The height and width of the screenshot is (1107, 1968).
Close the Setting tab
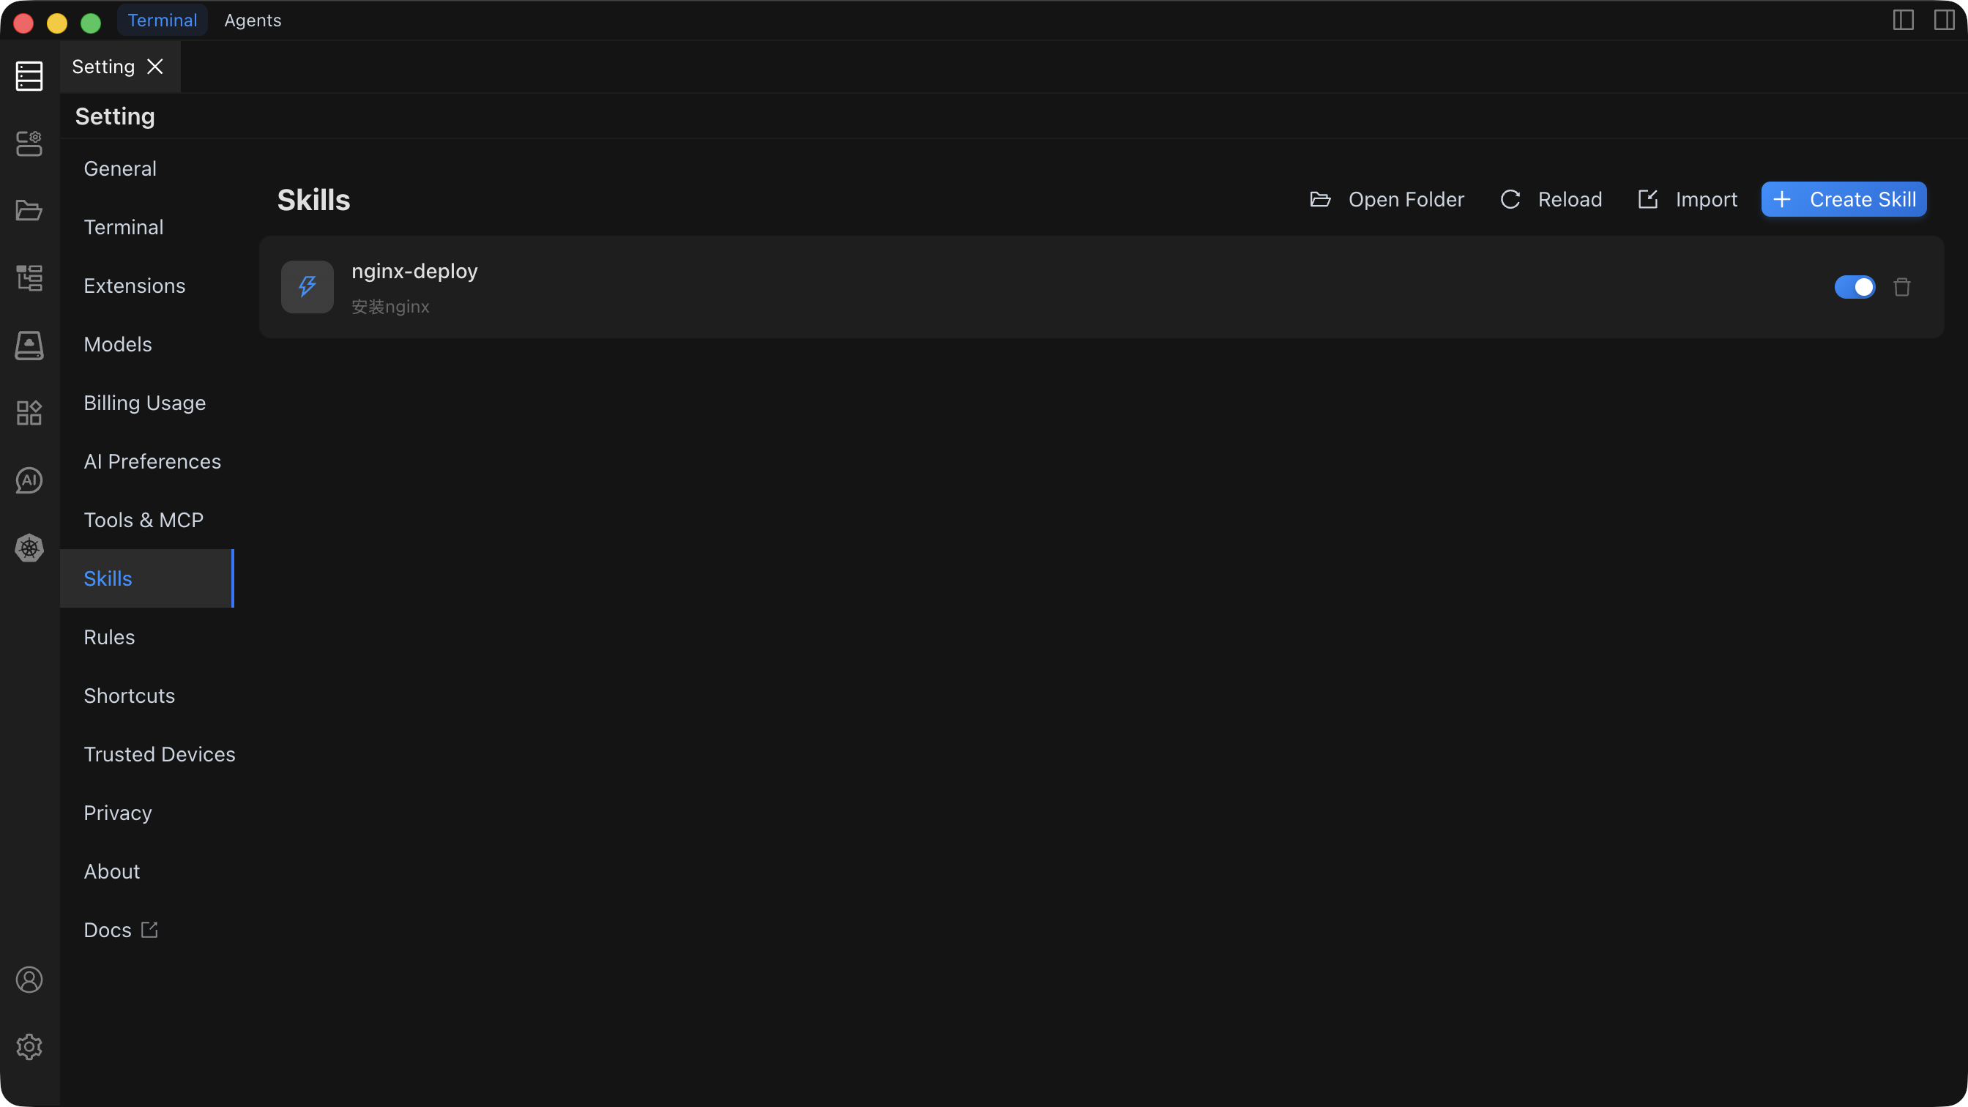(x=155, y=67)
